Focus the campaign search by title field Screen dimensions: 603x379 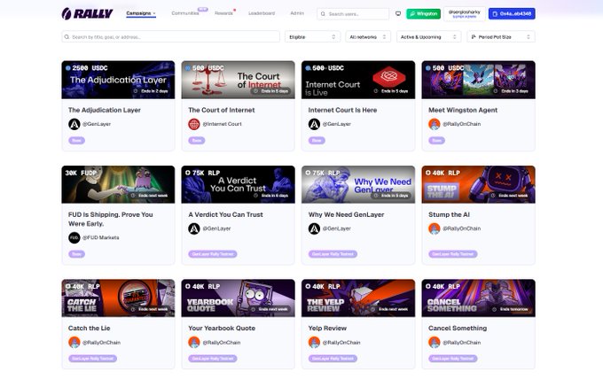coord(171,37)
